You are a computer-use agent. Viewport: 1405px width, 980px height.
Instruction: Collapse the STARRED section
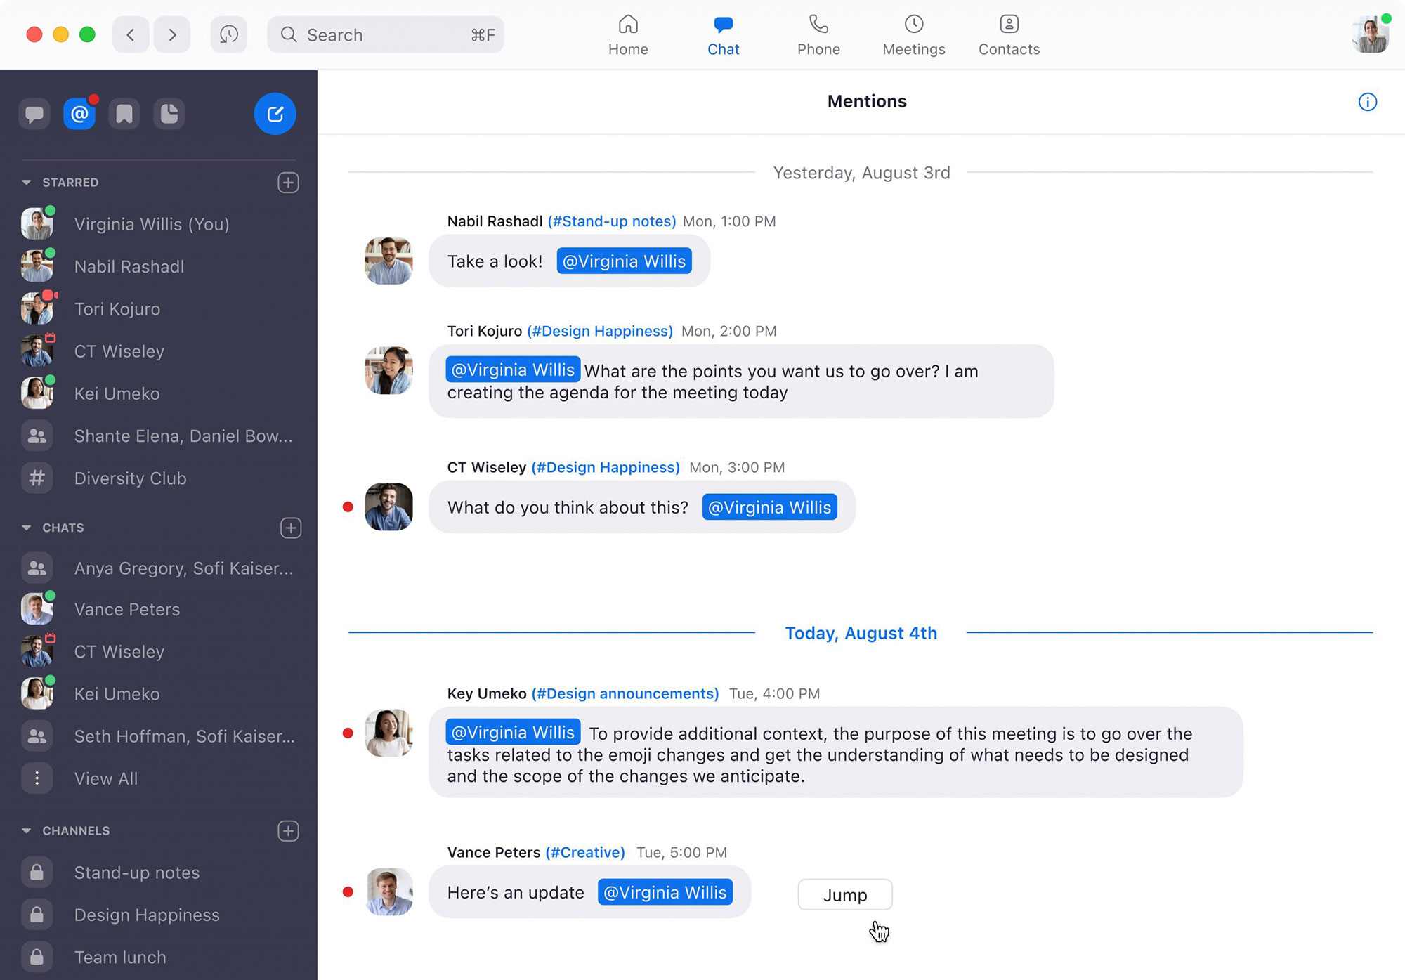(x=27, y=183)
